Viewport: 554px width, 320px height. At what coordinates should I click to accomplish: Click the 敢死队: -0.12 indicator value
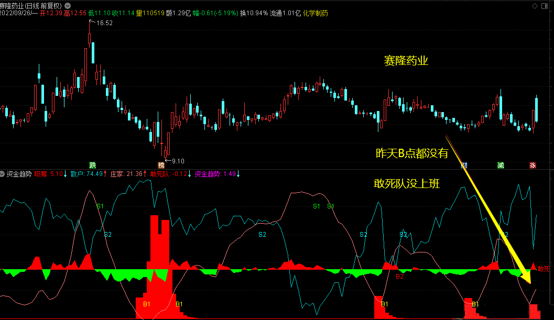click(x=169, y=174)
